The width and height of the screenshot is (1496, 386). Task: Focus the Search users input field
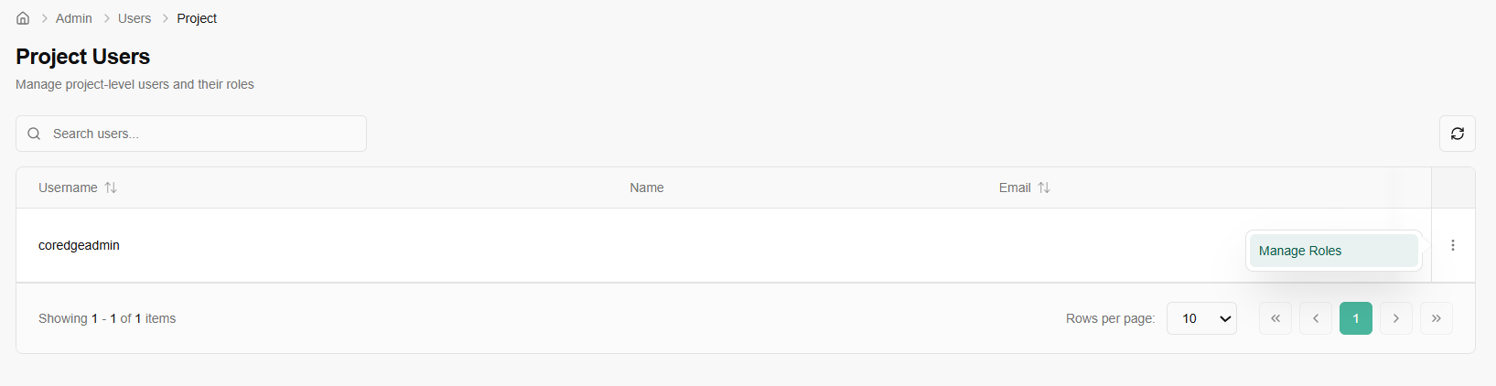coord(201,134)
